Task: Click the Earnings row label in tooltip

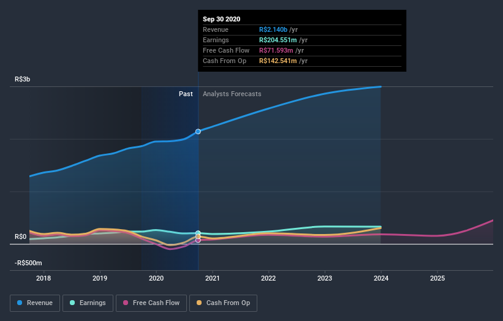Action: point(216,40)
